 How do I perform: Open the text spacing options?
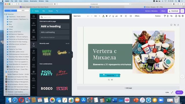(131, 16)
